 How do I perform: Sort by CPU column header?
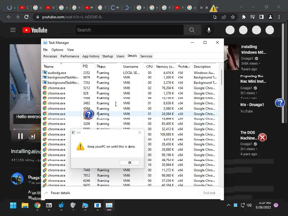click(149, 66)
